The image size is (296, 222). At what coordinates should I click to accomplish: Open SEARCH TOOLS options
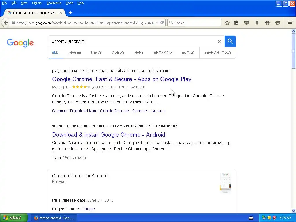tap(218, 53)
